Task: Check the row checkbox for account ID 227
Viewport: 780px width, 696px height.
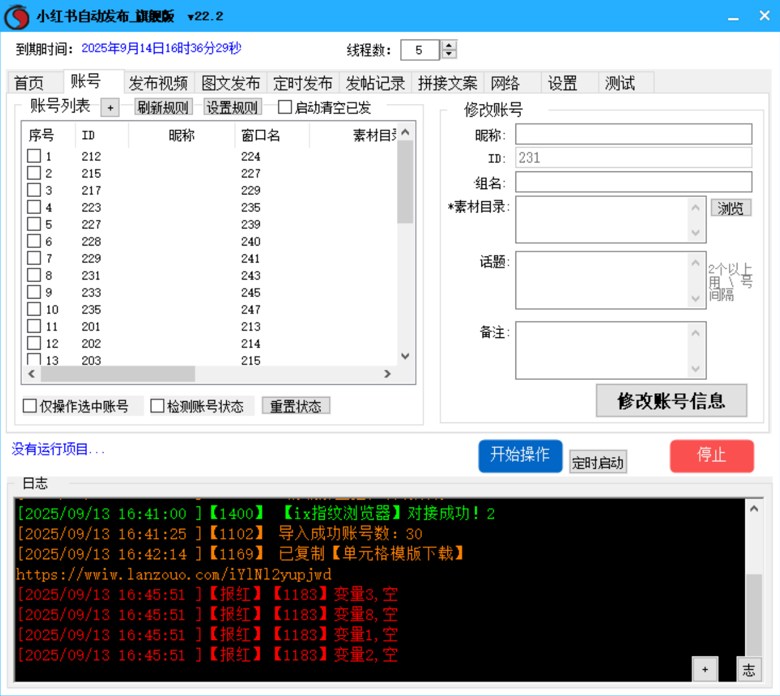Action: [34, 224]
